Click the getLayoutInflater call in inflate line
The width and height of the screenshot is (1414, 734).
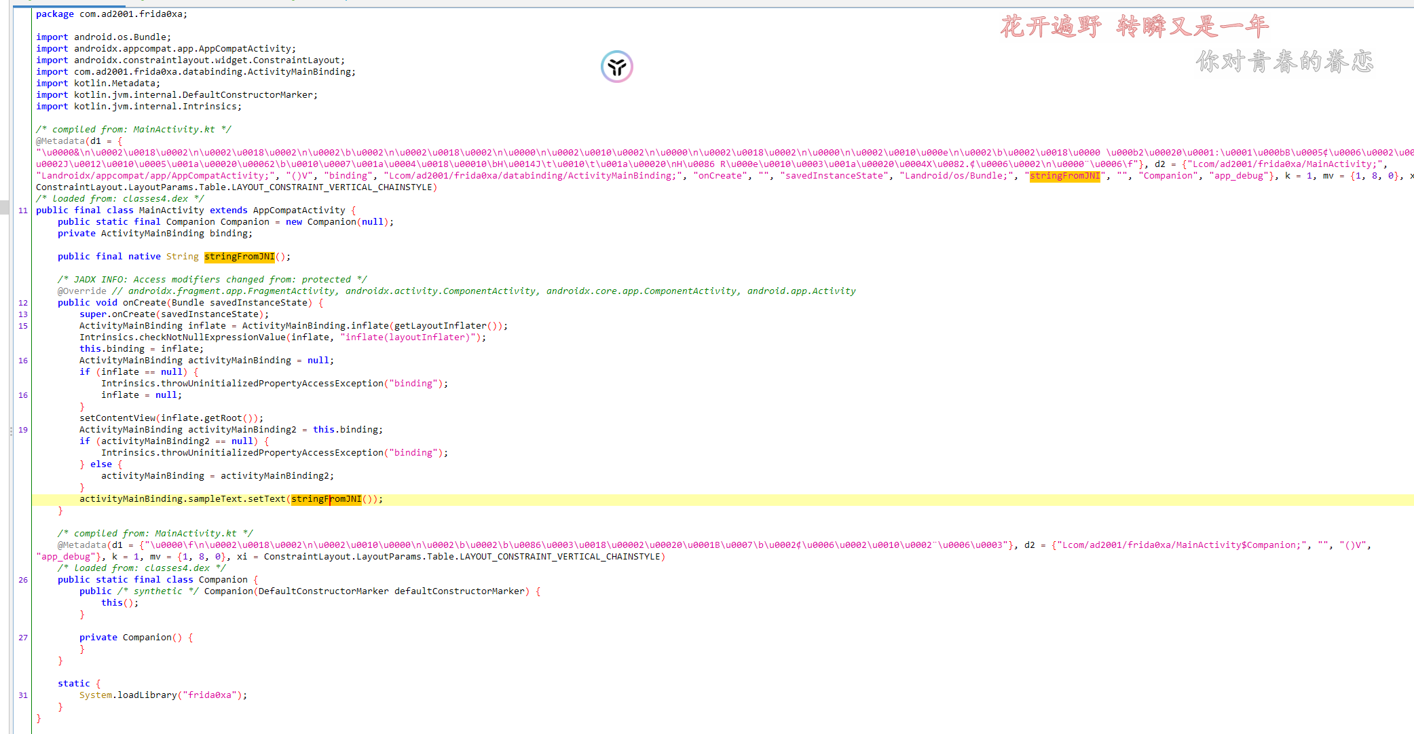coord(440,326)
